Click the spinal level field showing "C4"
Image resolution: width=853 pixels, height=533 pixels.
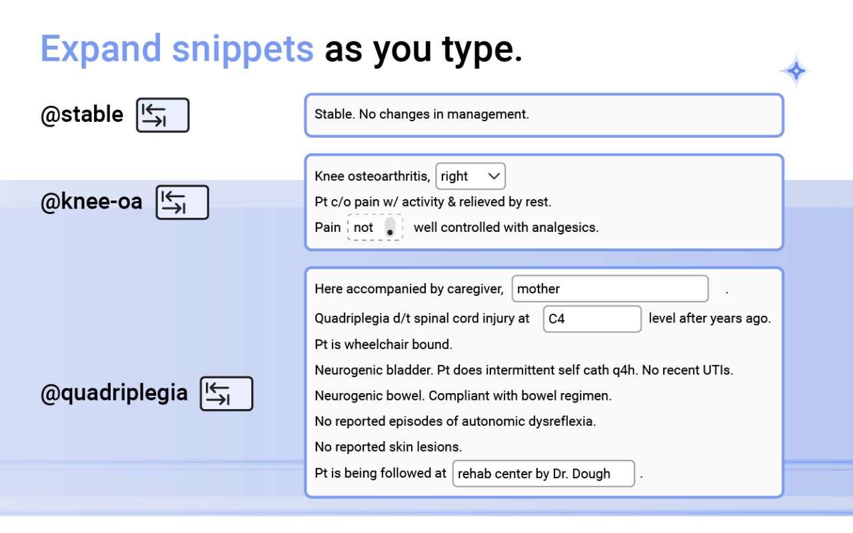tap(592, 319)
